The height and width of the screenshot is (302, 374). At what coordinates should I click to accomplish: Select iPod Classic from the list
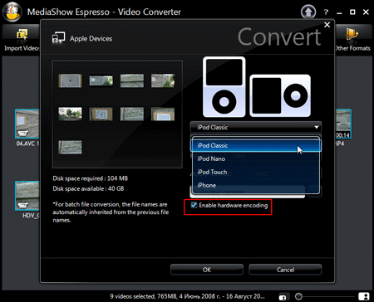[x=256, y=145]
